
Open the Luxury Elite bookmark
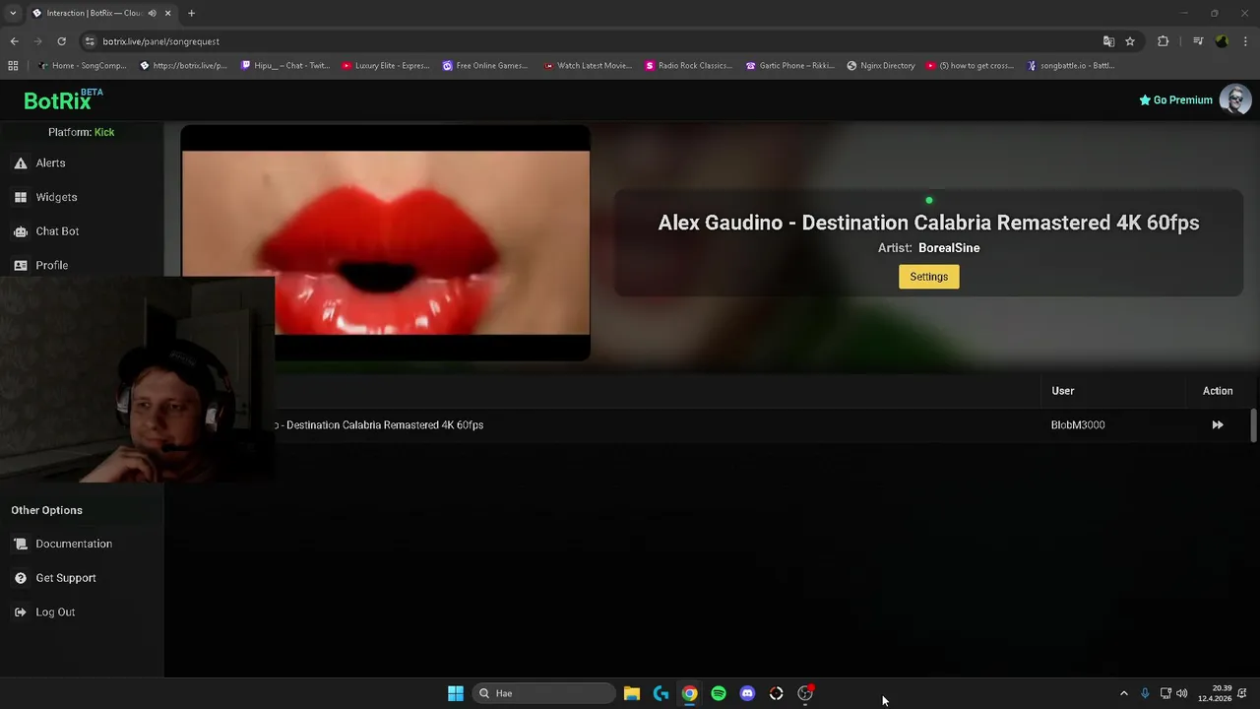[386, 66]
